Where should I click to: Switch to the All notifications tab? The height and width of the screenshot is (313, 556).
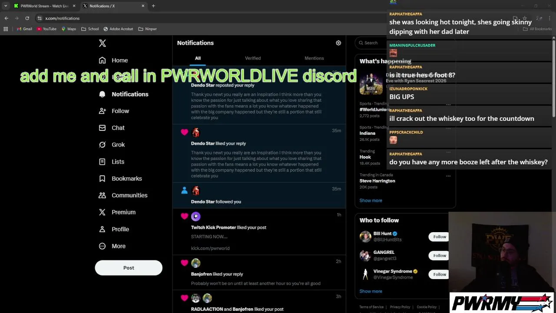pyautogui.click(x=198, y=58)
